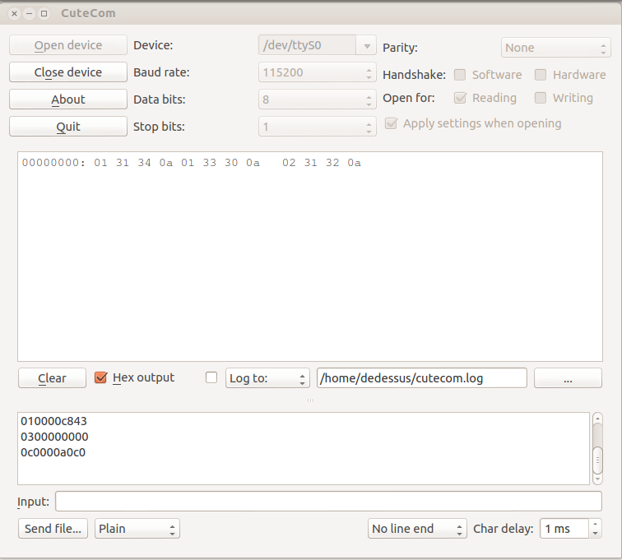
Task: Open the Plain protocol dropdown
Action: pyautogui.click(x=137, y=528)
